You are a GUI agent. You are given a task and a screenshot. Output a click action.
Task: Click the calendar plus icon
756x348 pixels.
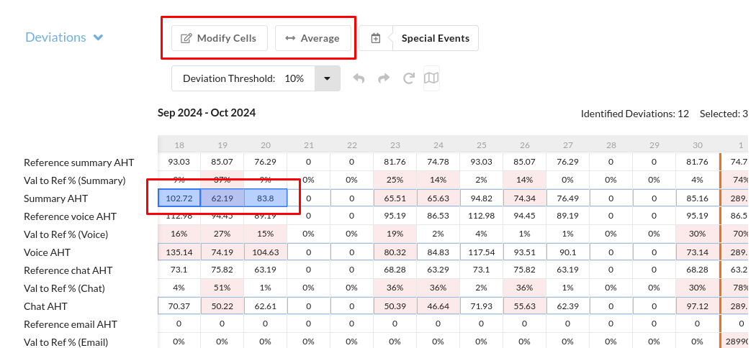(375, 38)
